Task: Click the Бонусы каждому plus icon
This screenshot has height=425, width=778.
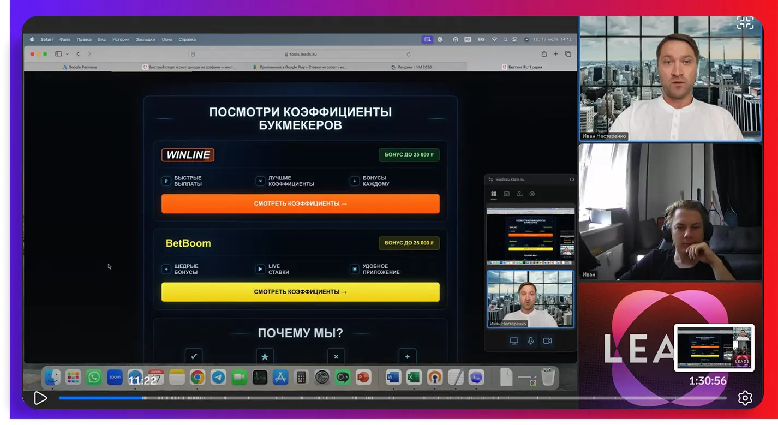Action: (x=355, y=181)
